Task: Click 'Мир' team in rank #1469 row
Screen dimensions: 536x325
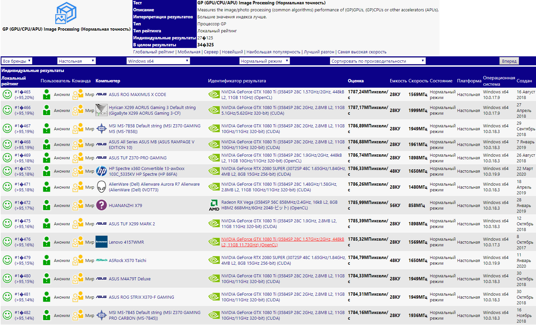Action: click(90, 158)
